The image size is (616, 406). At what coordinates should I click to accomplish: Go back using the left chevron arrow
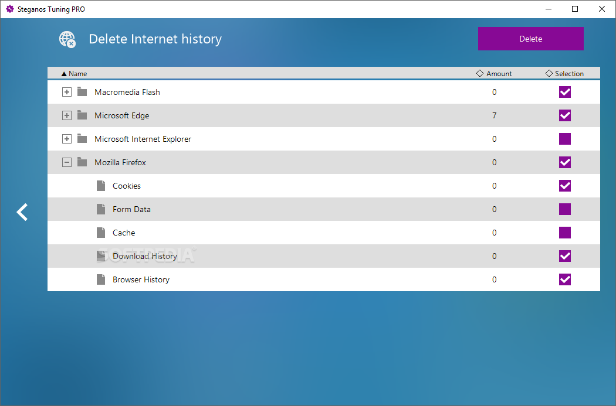[22, 212]
